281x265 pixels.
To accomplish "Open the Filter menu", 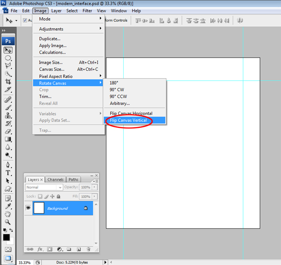I will (87, 11).
